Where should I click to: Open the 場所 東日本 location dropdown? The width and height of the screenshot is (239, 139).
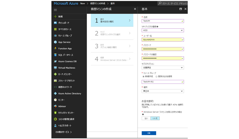[163, 91]
